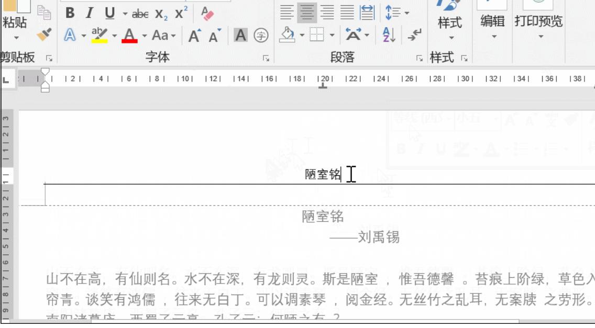Screen dimensions: 595x328
Task: Click the shrink font A icon
Action: (x=214, y=35)
